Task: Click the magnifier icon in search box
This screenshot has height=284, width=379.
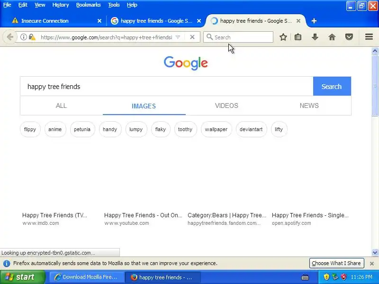Action: coord(209,37)
